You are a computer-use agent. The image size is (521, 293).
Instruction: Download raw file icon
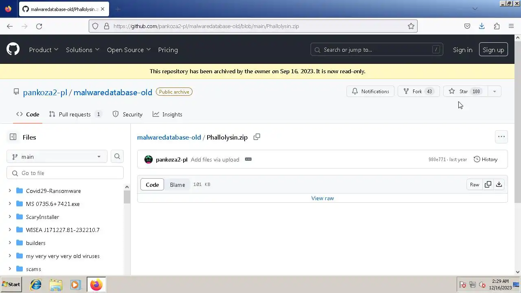[x=499, y=184]
